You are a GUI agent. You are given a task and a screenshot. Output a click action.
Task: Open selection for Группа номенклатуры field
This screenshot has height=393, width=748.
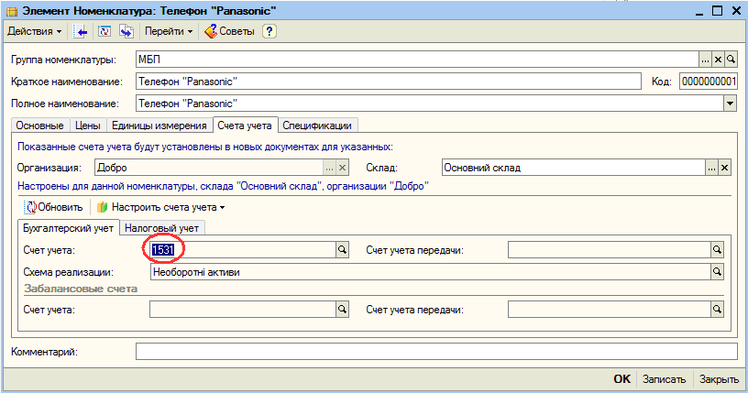pyautogui.click(x=705, y=60)
